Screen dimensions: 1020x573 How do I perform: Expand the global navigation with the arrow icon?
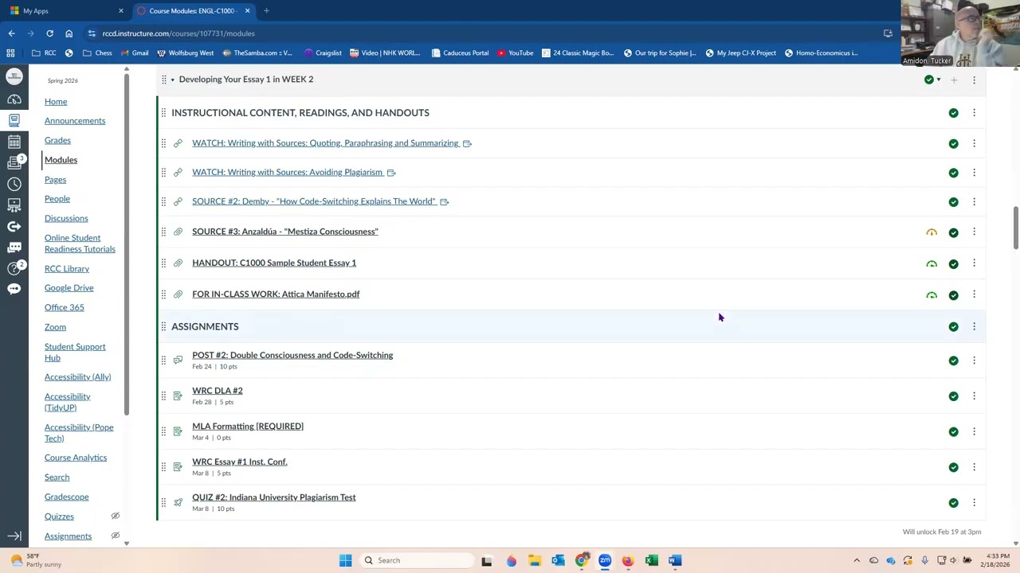[14, 536]
